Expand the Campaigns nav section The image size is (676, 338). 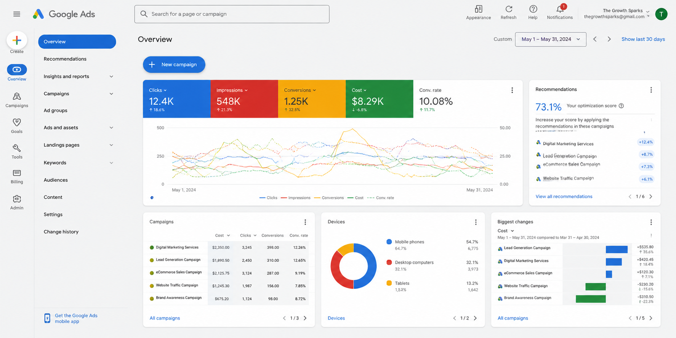pos(111,94)
